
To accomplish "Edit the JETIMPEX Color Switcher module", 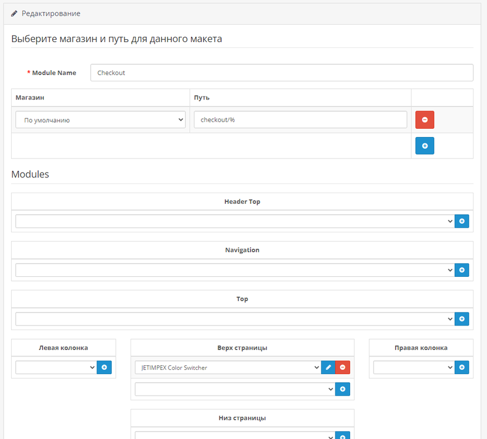I will click(x=328, y=368).
